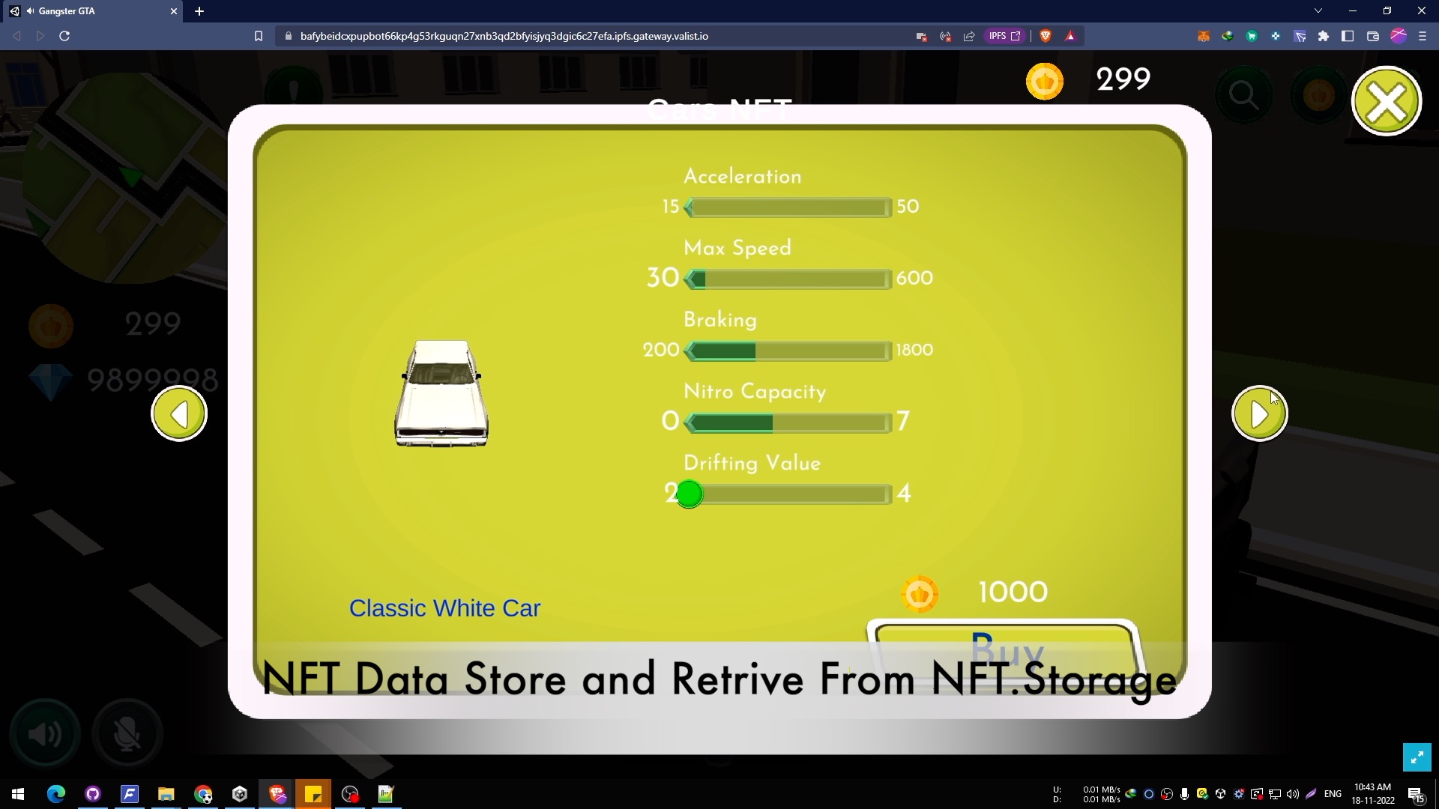Click the next car right arrow
Image resolution: width=1439 pixels, height=809 pixels.
click(x=1259, y=413)
